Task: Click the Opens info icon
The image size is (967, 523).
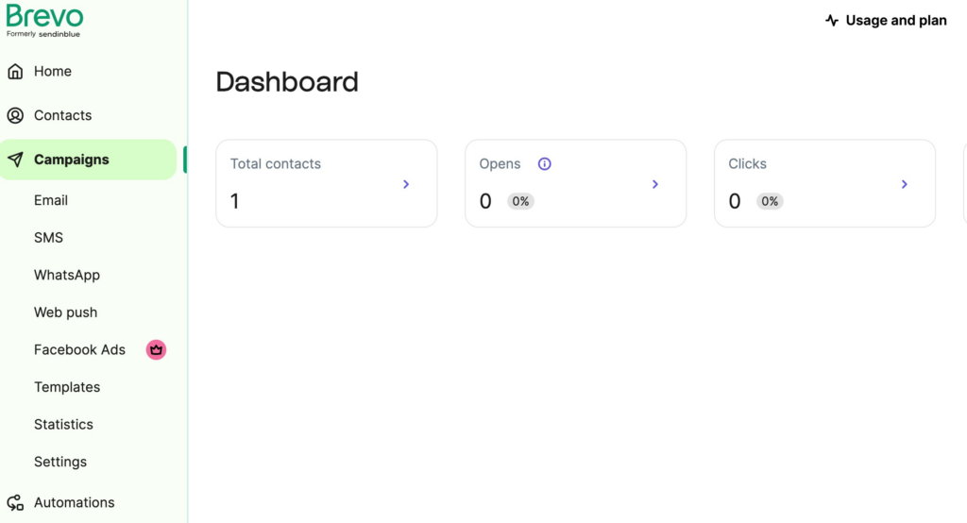Action: pyautogui.click(x=545, y=164)
